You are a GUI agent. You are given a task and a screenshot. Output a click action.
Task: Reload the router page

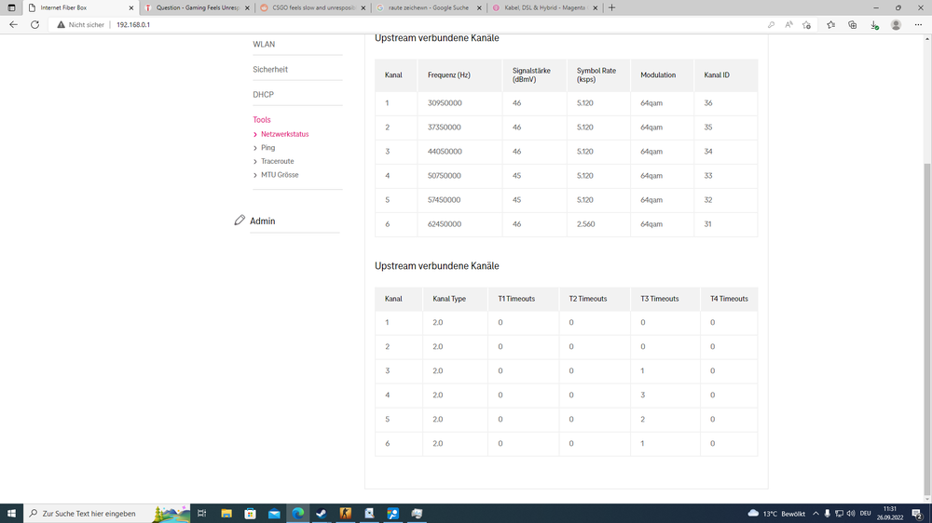tap(35, 25)
